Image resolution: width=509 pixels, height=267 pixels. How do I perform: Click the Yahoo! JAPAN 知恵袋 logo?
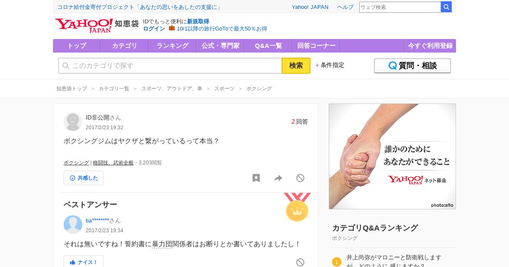(97, 25)
